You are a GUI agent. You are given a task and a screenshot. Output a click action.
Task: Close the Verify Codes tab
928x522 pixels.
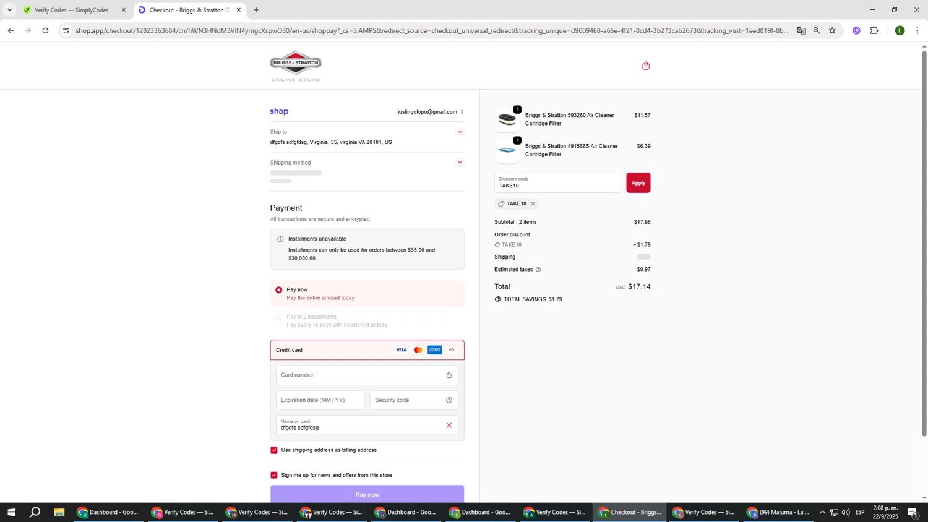(x=123, y=10)
